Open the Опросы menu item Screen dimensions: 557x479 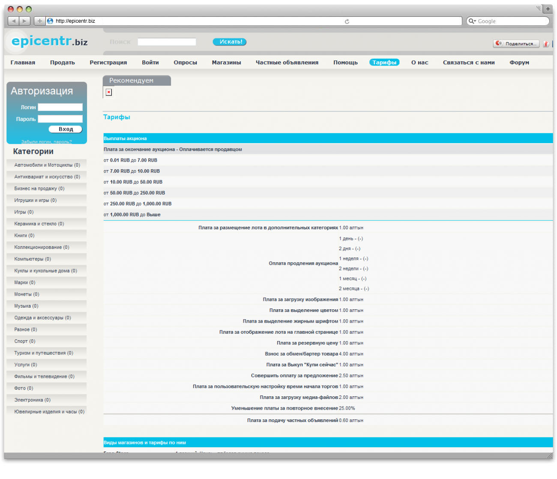pos(186,63)
